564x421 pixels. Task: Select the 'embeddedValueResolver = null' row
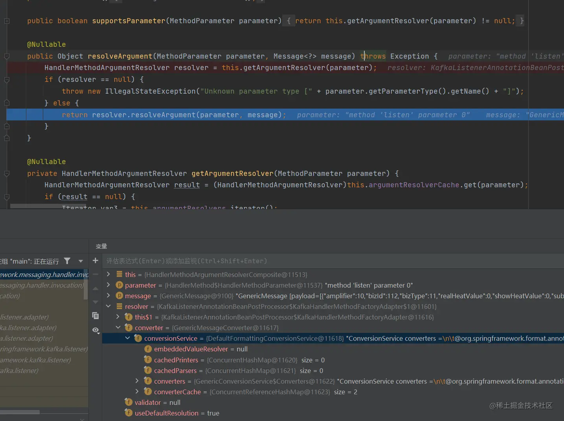tap(333, 349)
